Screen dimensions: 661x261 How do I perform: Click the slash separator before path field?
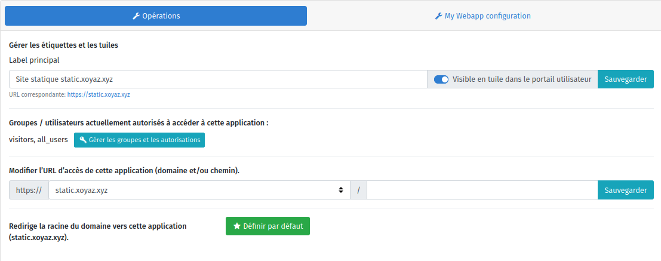[x=358, y=191]
